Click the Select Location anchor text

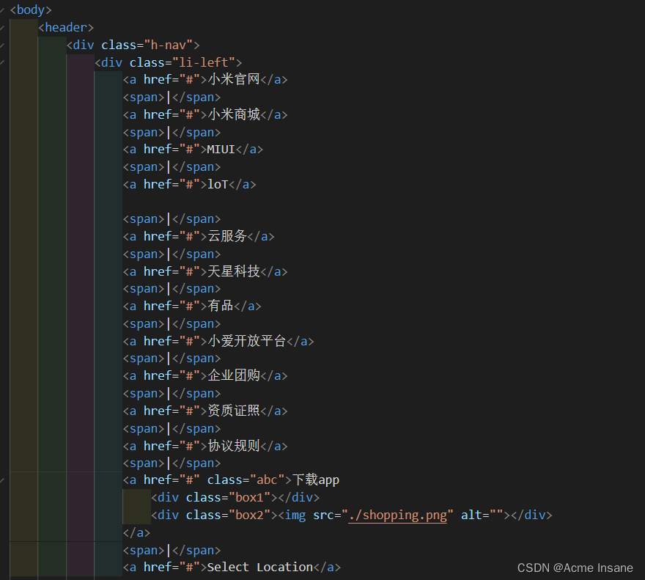pos(260,568)
